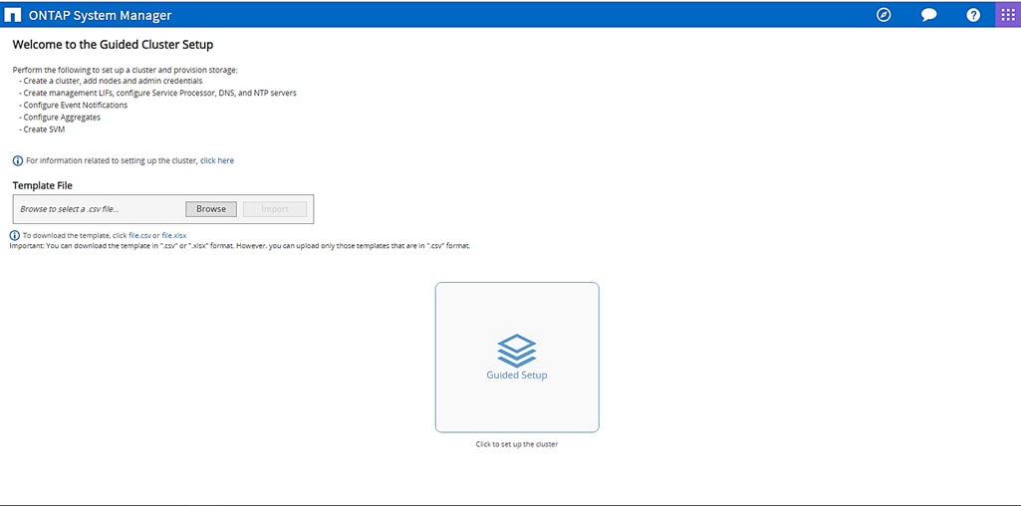1021x506 pixels.
Task: Open the 'click here' cluster information link
Action: 217,160
